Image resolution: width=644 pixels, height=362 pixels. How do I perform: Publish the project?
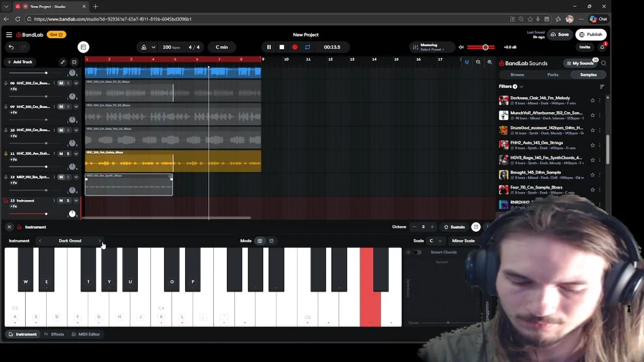(x=590, y=35)
